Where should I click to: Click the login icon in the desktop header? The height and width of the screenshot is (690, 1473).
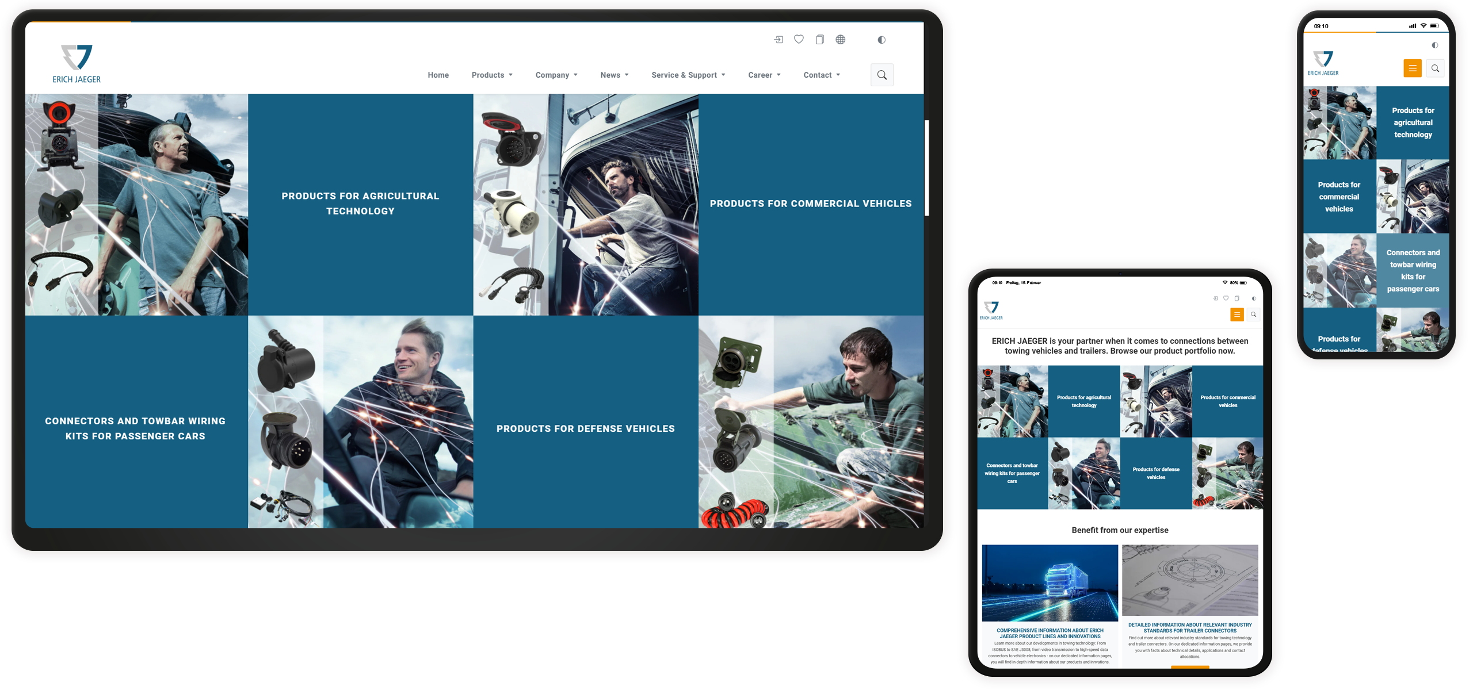(779, 39)
